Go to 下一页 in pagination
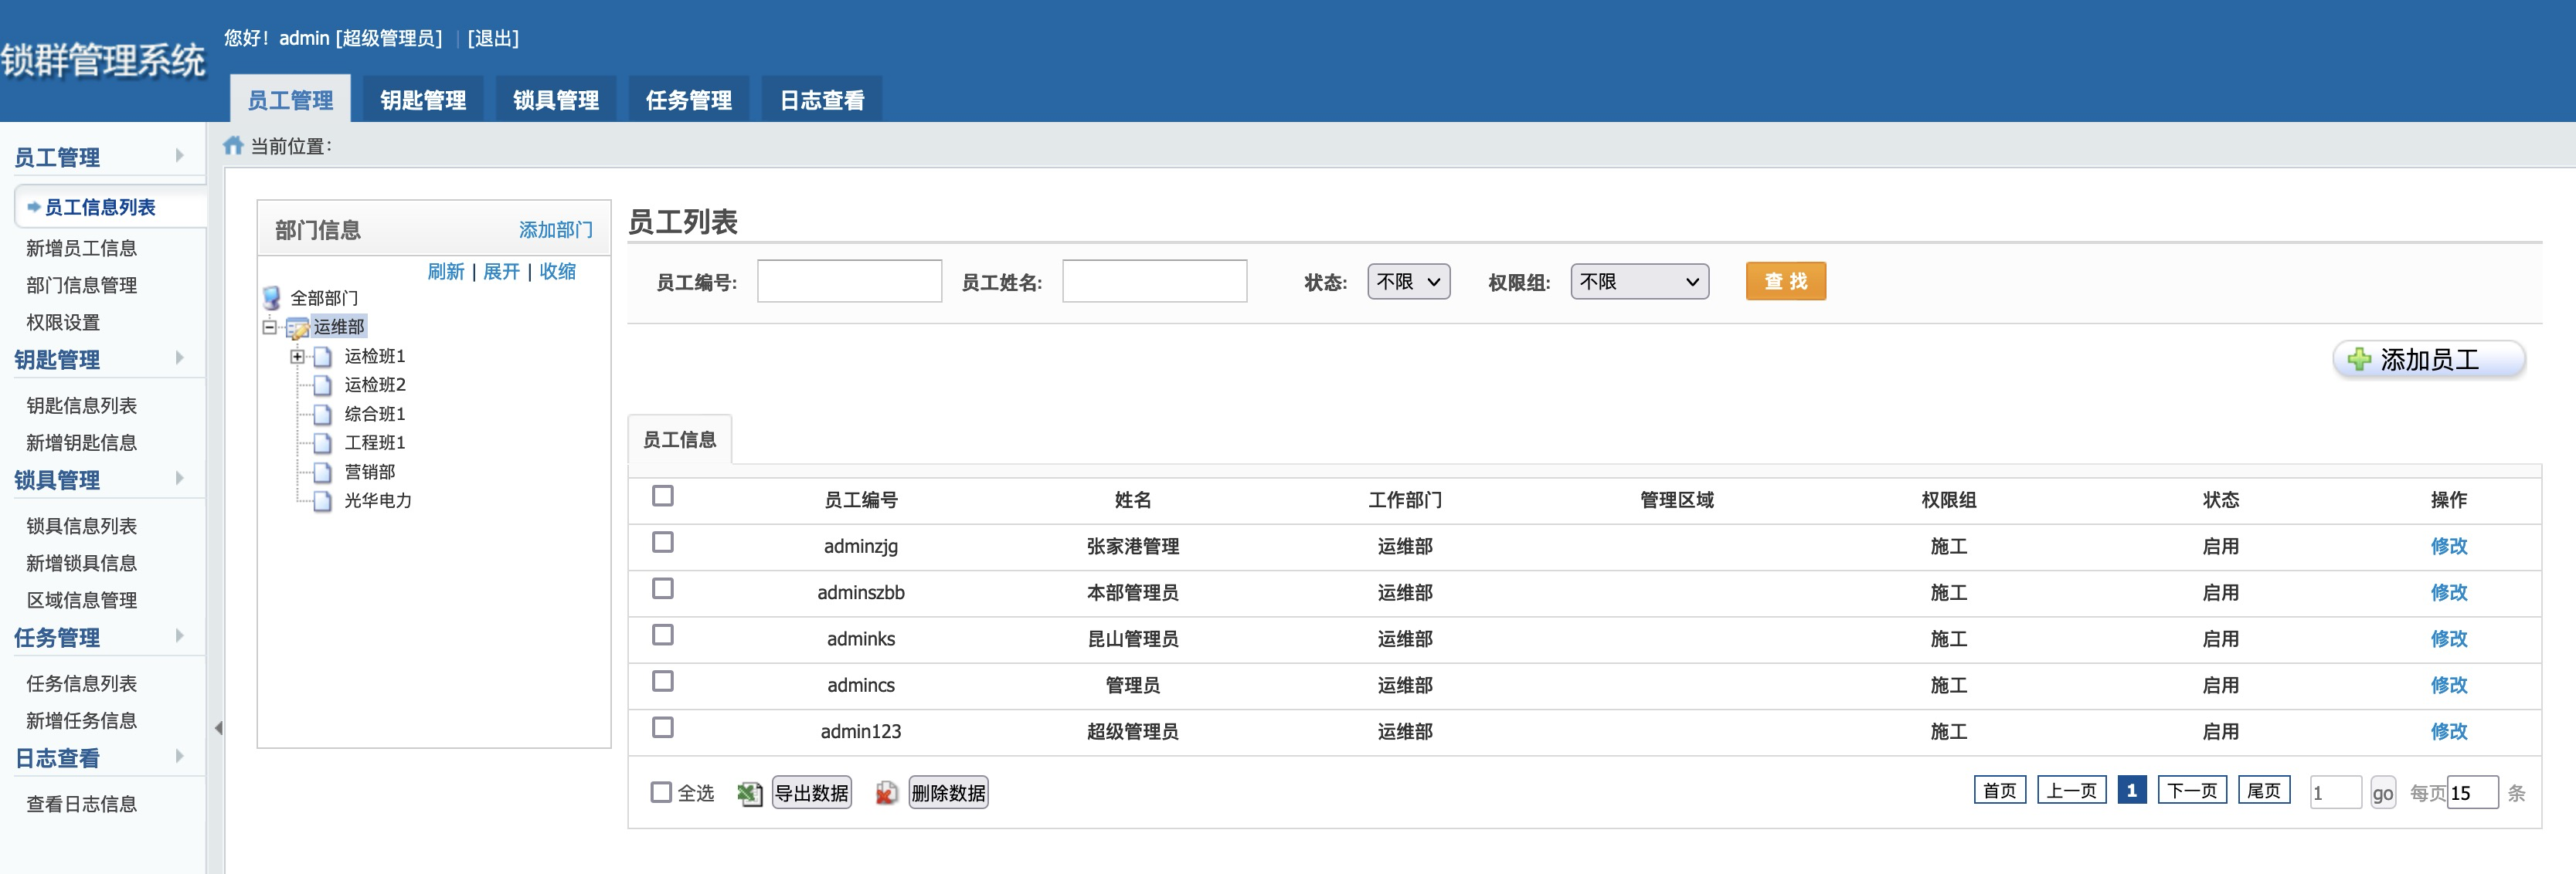Viewport: 2576px width, 874px height. point(2191,790)
